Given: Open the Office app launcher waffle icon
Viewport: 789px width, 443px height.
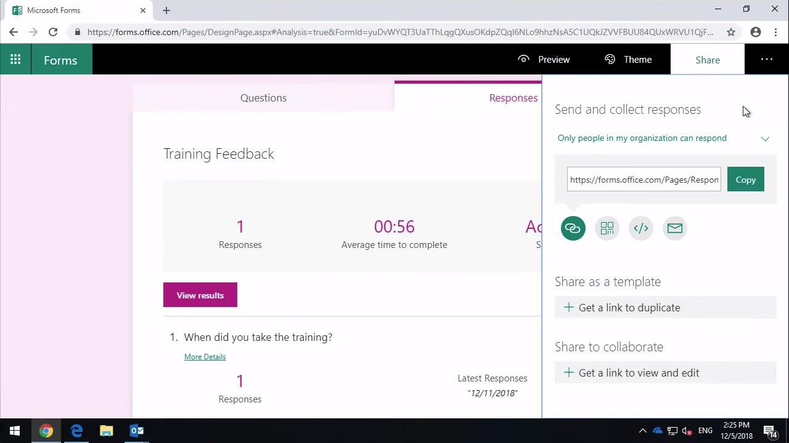Looking at the screenshot, I should (15, 60).
